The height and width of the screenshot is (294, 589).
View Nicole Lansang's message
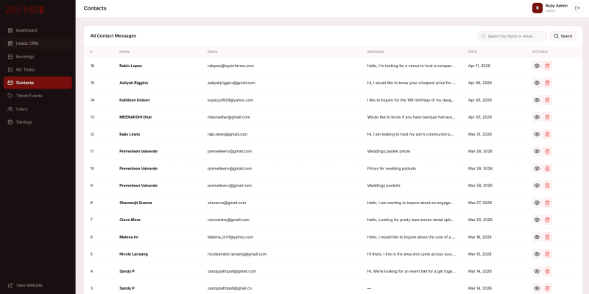537,254
